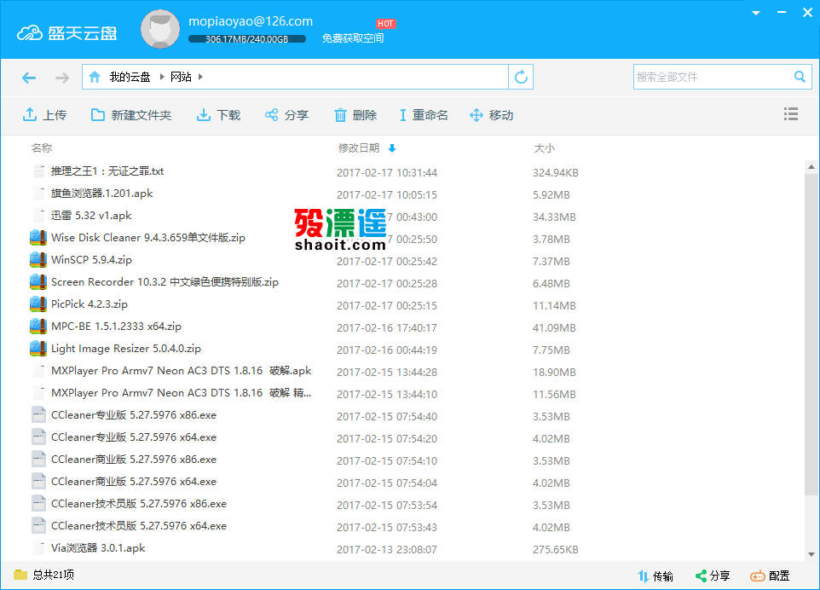
Task: Expand arrow after 我的云盘 in path
Action: point(162,77)
